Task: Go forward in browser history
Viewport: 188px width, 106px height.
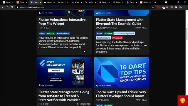Action: (x=7, y=7)
